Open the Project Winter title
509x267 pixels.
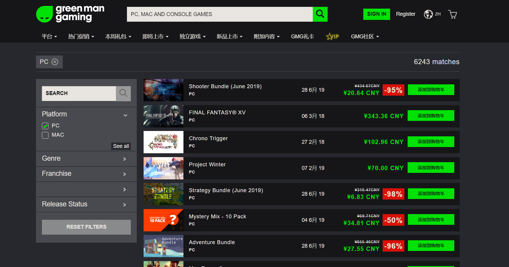(x=207, y=165)
